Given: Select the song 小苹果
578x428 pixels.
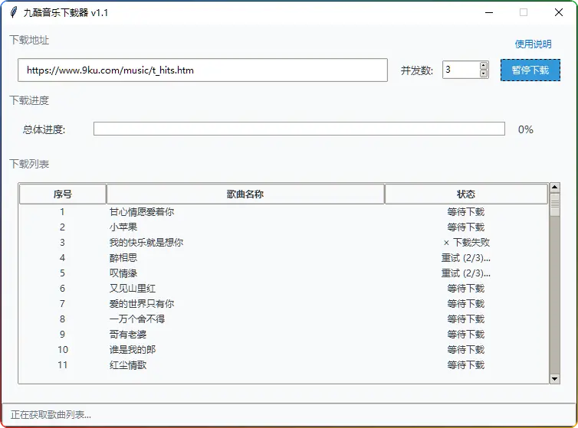Looking at the screenshot, I should pos(123,227).
